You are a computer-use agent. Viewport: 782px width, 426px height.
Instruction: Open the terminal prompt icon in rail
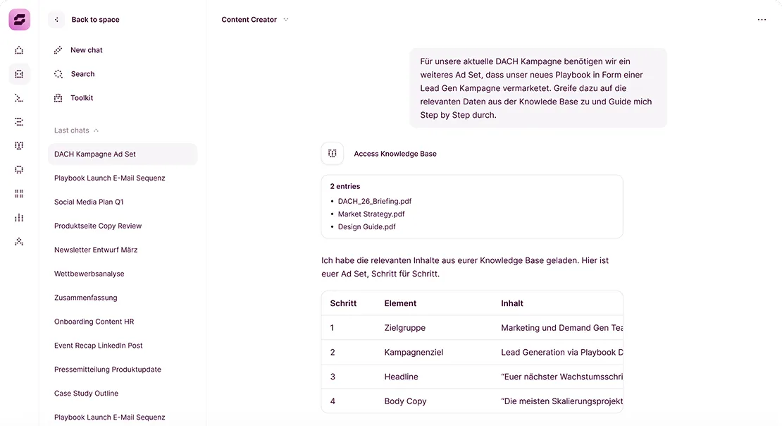click(19, 98)
